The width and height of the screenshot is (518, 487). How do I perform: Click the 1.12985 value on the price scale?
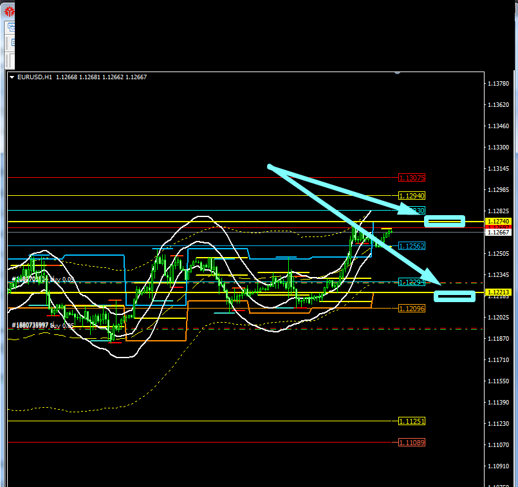tap(498, 190)
